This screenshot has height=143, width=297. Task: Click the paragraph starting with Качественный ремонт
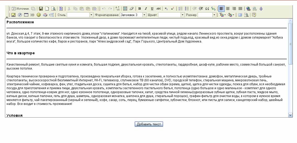point(146,67)
